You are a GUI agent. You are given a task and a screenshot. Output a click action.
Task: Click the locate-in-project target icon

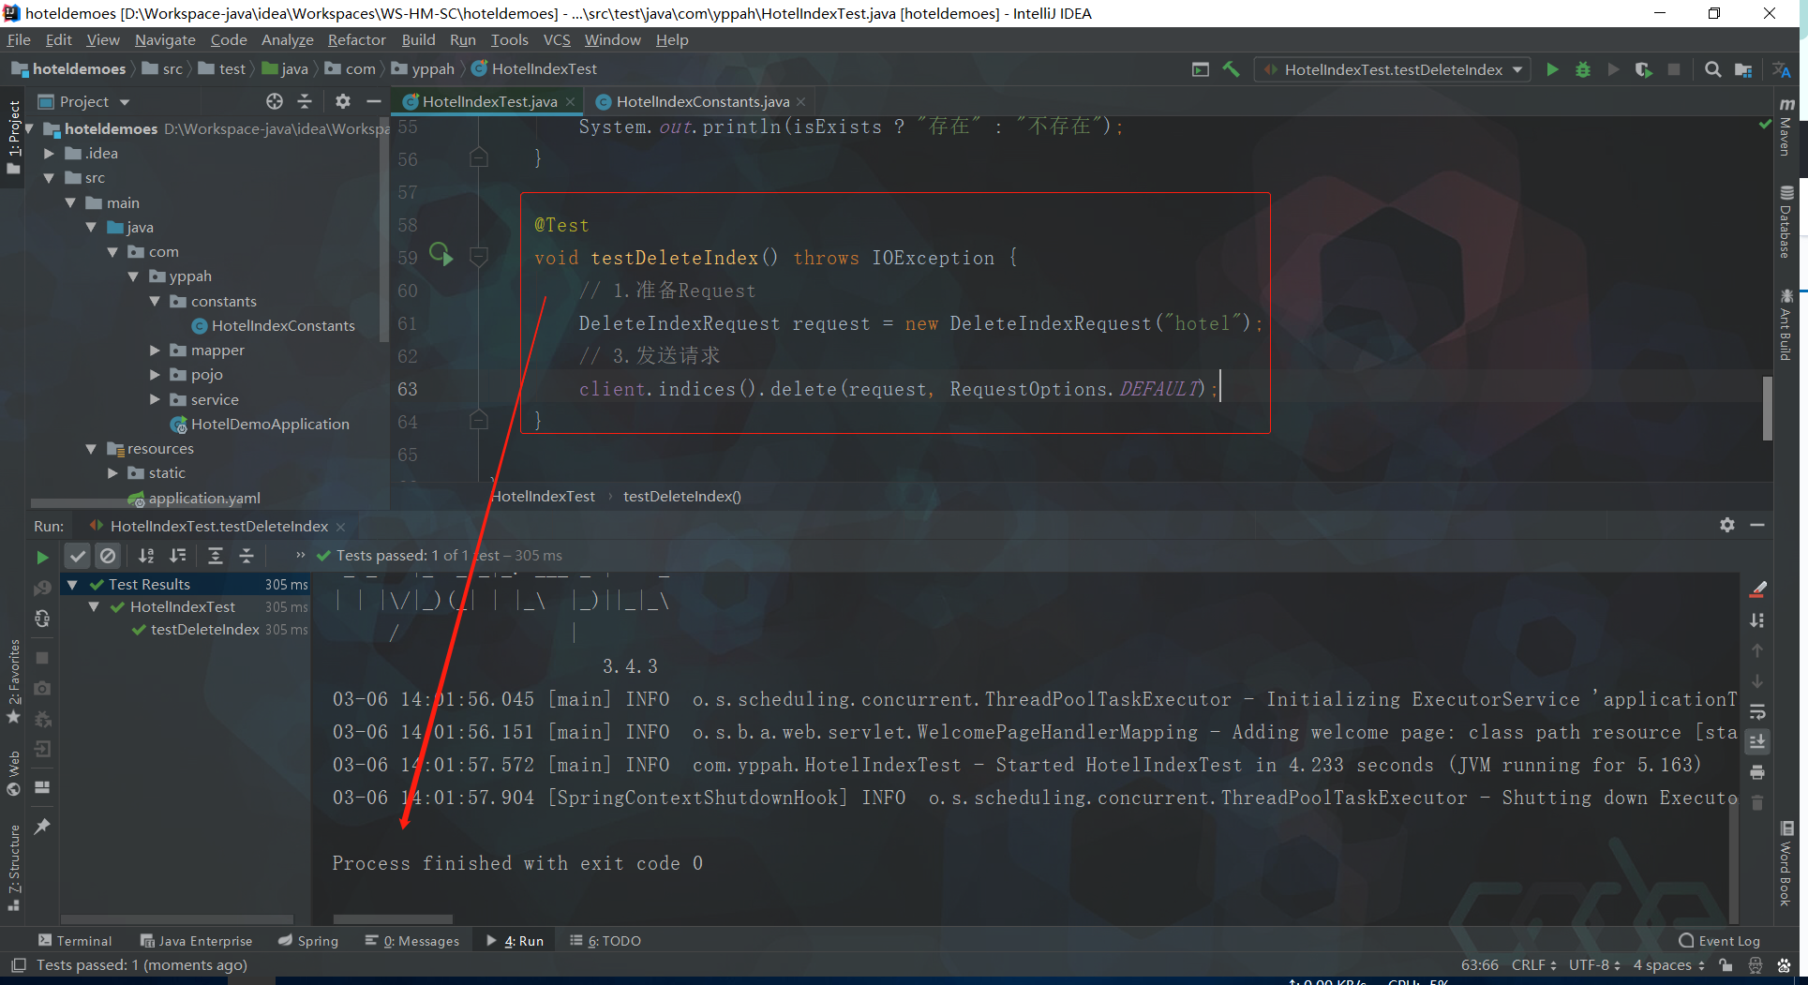(x=274, y=101)
